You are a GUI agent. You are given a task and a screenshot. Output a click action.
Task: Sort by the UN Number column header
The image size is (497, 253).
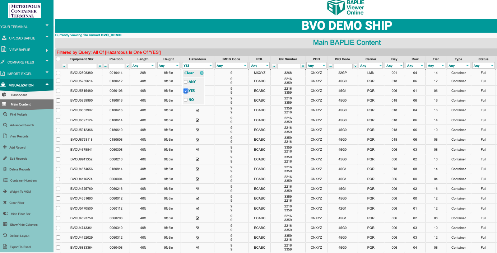pos(288,59)
